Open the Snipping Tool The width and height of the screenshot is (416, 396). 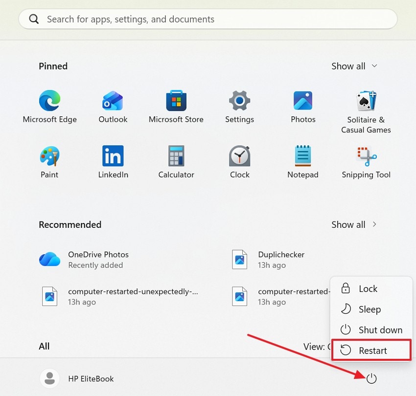pos(366,162)
